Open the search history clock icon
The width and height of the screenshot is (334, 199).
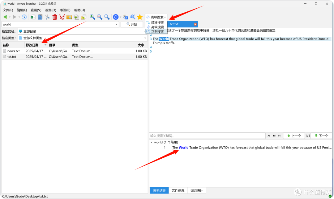point(24,17)
